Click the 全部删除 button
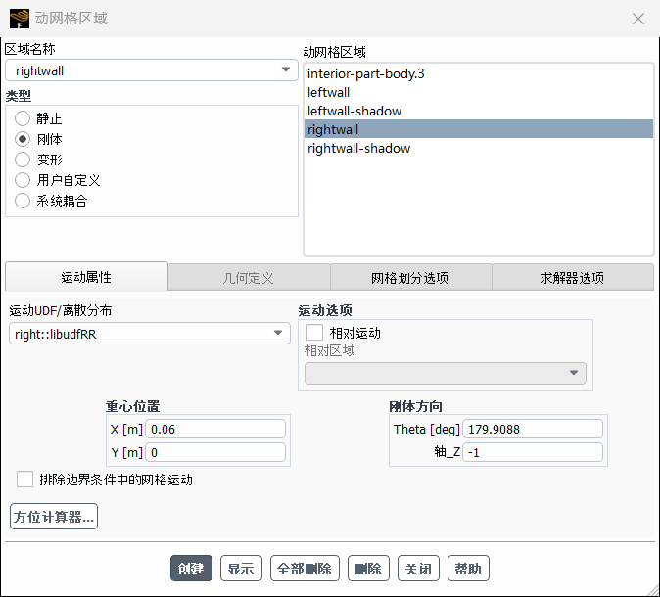The image size is (660, 597). coord(305,569)
